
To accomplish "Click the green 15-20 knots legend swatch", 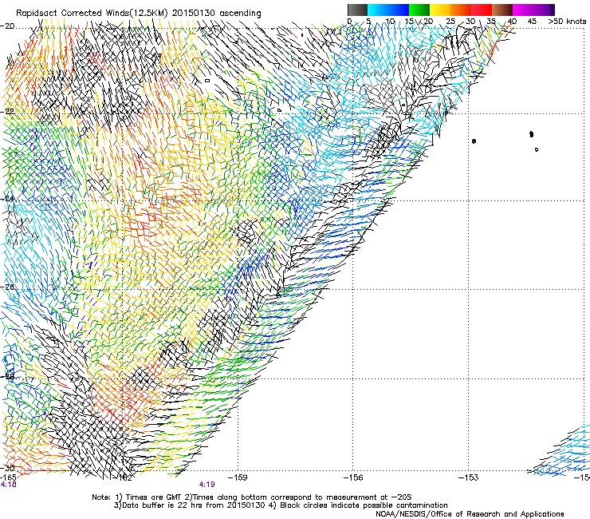I will [419, 10].
